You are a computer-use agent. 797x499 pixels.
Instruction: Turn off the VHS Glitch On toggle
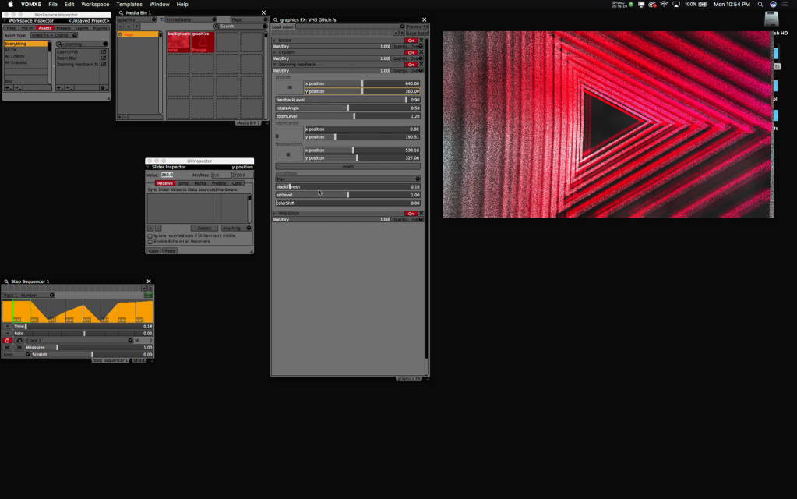point(411,214)
